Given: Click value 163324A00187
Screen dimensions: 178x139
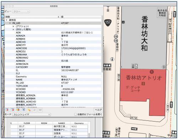Looking at the screenshot, I should [70, 70].
